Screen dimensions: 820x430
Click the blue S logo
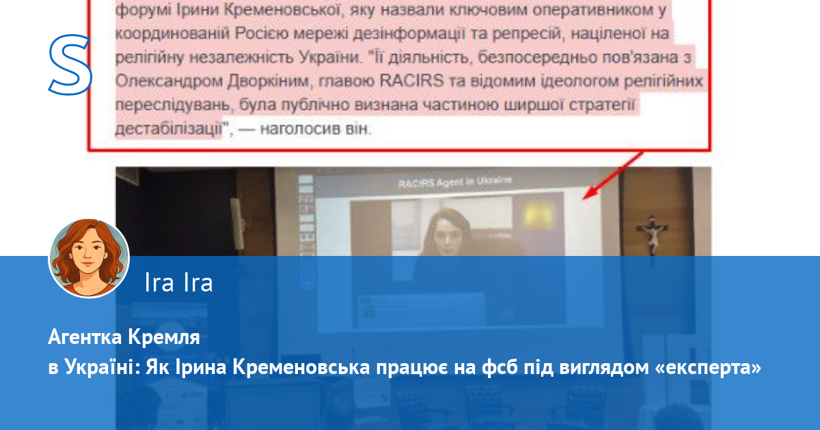pos(70,65)
